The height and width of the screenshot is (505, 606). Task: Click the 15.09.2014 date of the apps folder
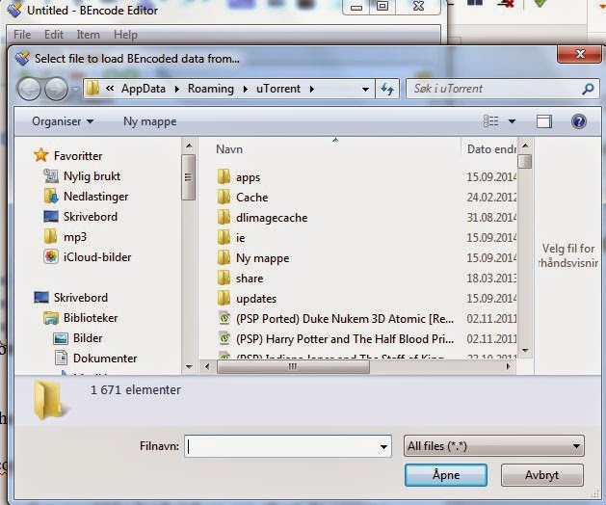(x=491, y=177)
